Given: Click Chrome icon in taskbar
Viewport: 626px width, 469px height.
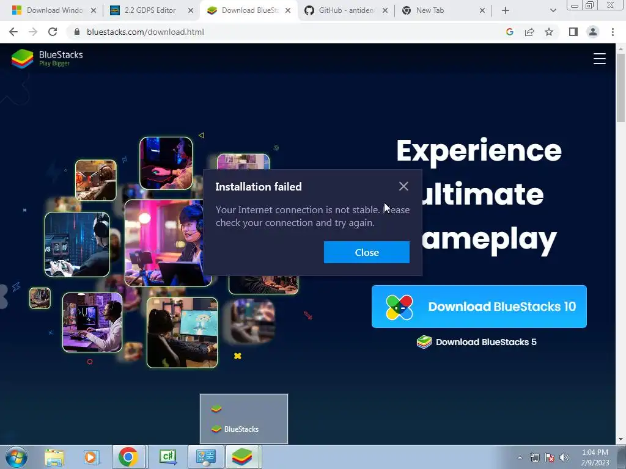Looking at the screenshot, I should point(128,457).
